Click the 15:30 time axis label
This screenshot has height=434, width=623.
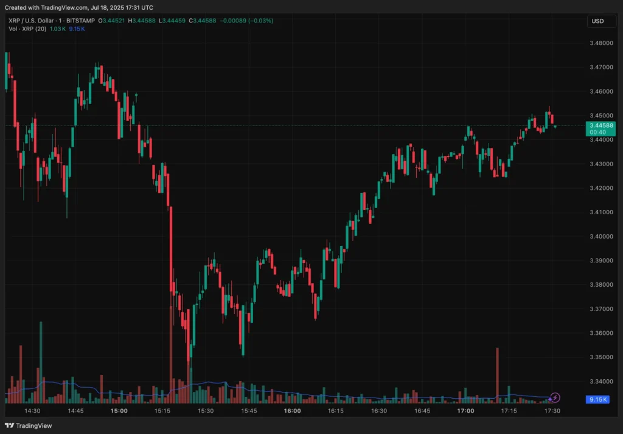206,410
